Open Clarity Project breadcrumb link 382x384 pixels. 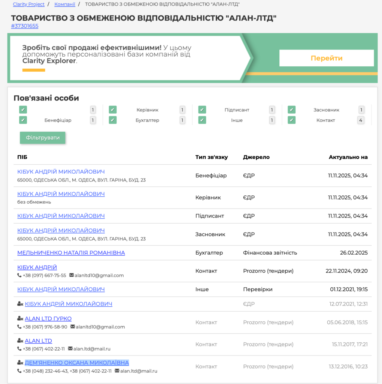coord(28,4)
